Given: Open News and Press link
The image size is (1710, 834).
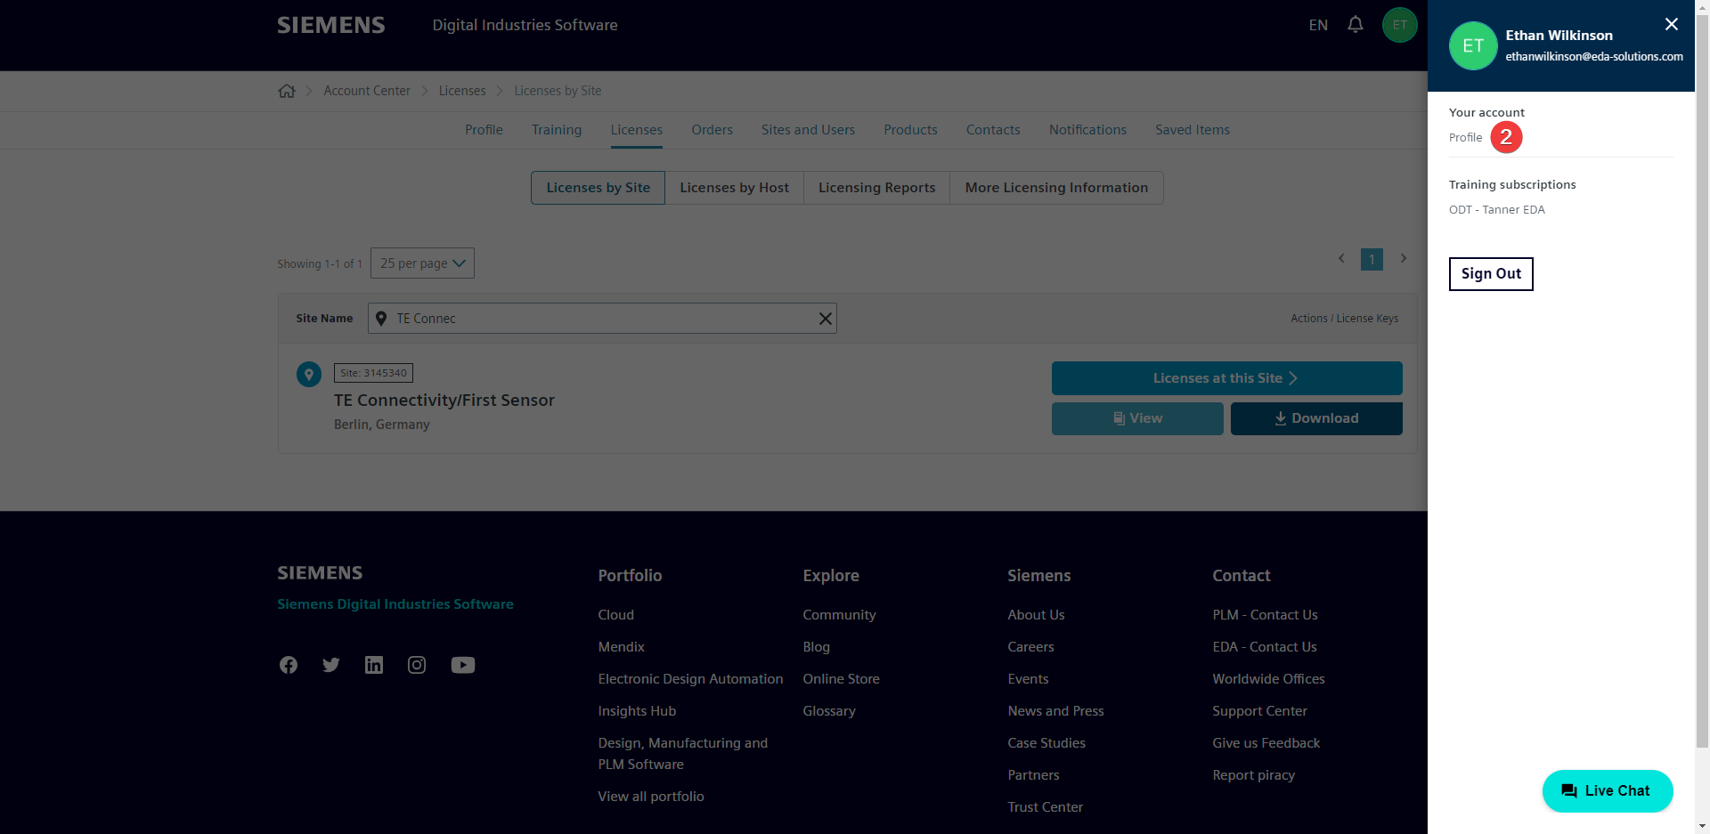Looking at the screenshot, I should 1055,711.
